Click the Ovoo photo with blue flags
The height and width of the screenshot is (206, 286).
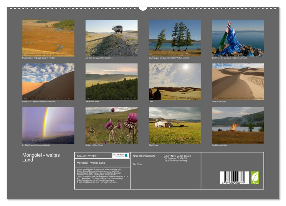point(238,37)
